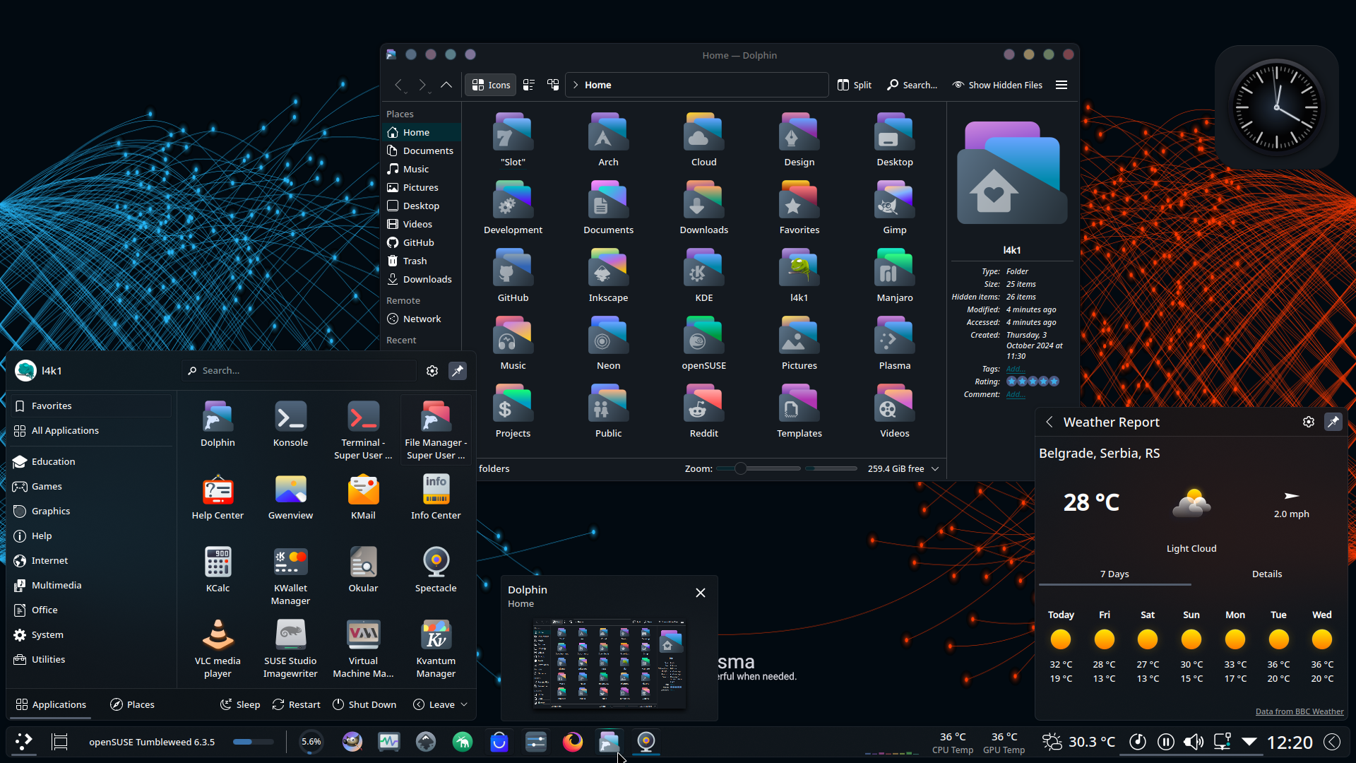Click the Data from BBC Weather link
Image resolution: width=1356 pixels, height=763 pixels.
[1299, 711]
